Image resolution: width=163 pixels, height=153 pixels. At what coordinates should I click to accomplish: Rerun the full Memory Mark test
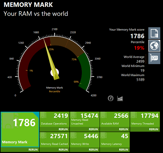click(x=33, y=150)
